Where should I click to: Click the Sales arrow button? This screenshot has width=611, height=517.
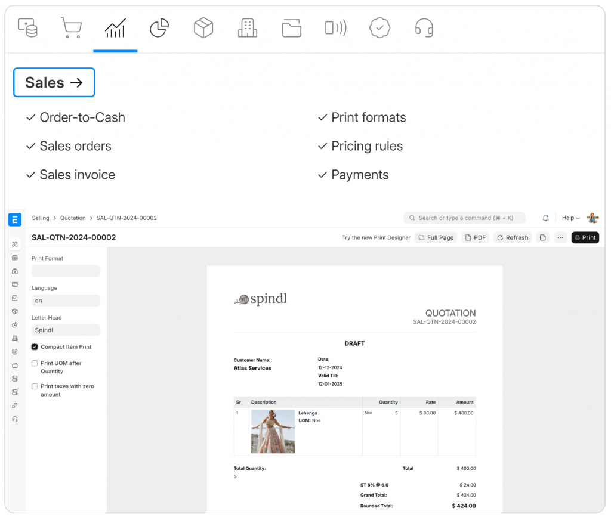[54, 82]
